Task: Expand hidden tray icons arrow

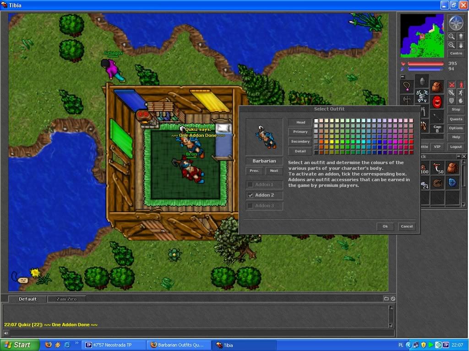Action: coord(408,345)
